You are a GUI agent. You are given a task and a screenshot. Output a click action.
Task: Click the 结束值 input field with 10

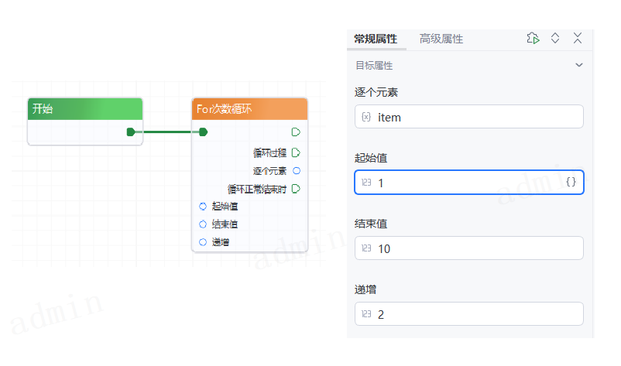pyautogui.click(x=468, y=248)
